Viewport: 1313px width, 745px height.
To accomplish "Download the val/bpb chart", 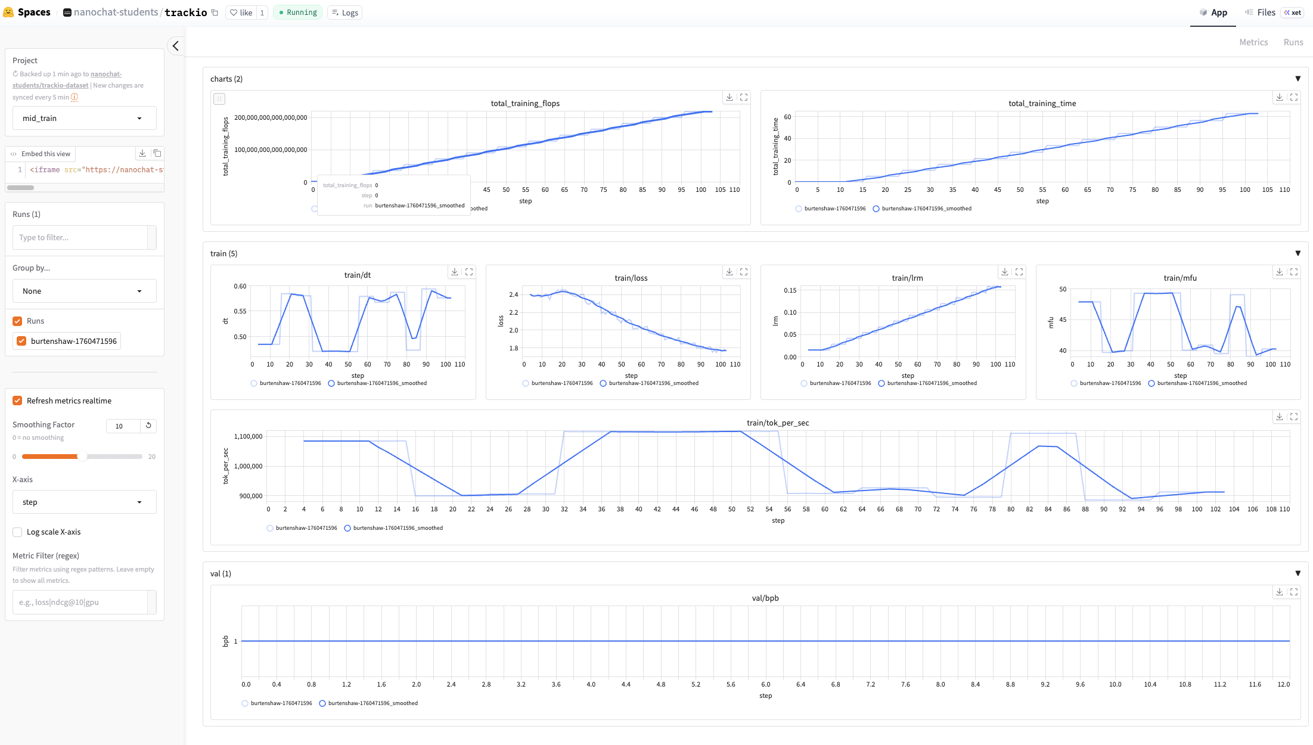I will [x=1279, y=592].
